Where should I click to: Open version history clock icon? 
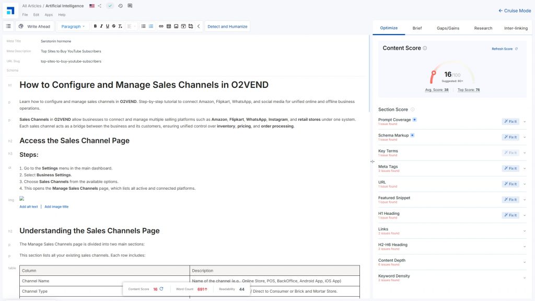pyautogui.click(x=121, y=6)
